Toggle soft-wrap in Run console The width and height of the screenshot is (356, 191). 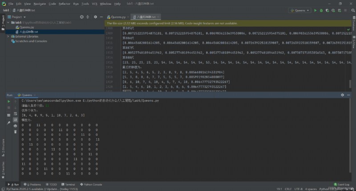point(16,114)
